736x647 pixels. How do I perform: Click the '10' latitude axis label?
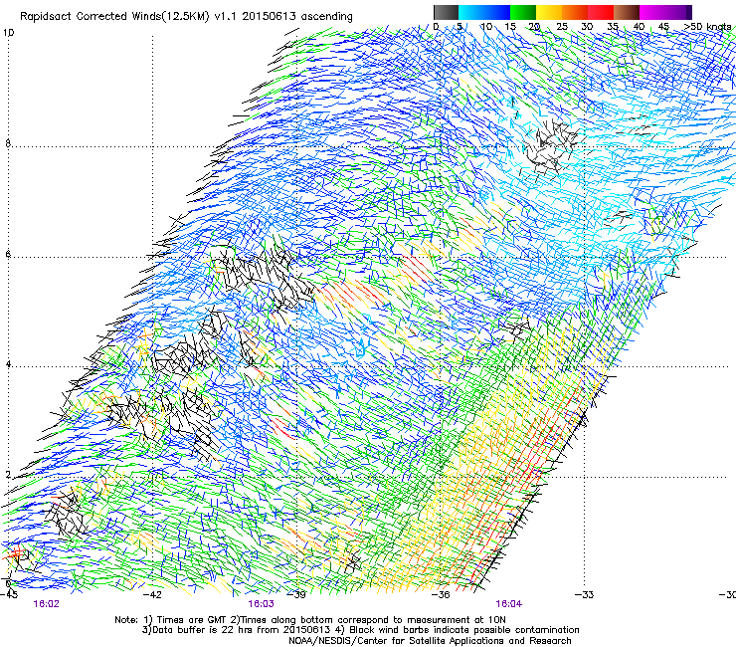click(x=9, y=33)
